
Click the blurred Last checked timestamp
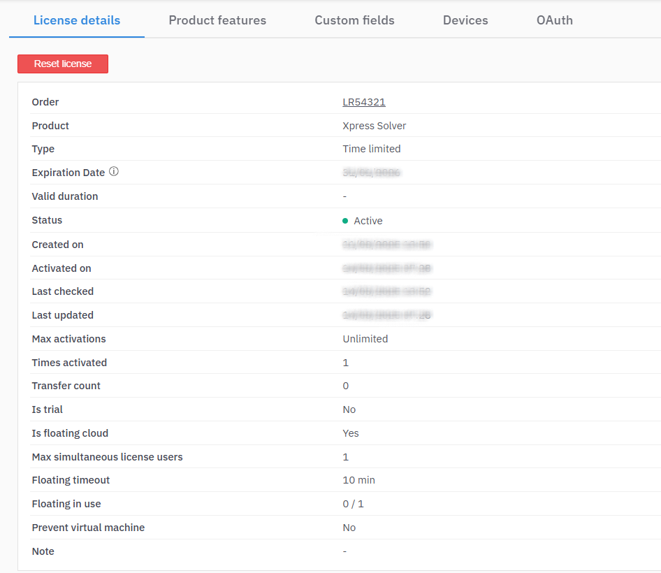386,291
